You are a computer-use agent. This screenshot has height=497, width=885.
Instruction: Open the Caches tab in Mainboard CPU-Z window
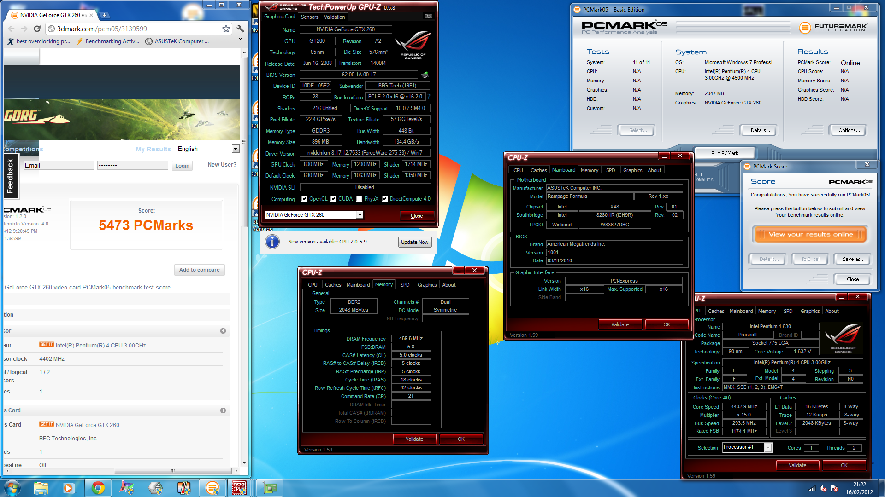538,170
